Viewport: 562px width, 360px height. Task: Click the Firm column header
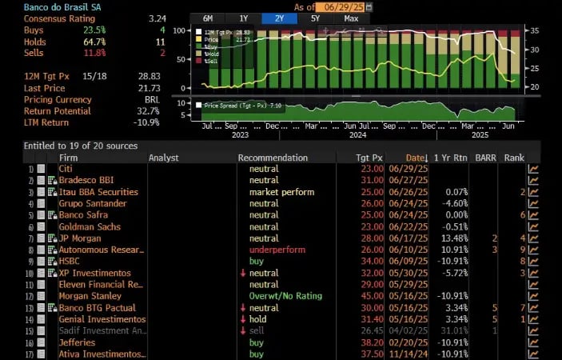(68, 158)
